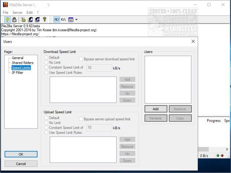Switch to /C/ path display style
The width and height of the screenshot is (231, 173).
(x=57, y=20)
